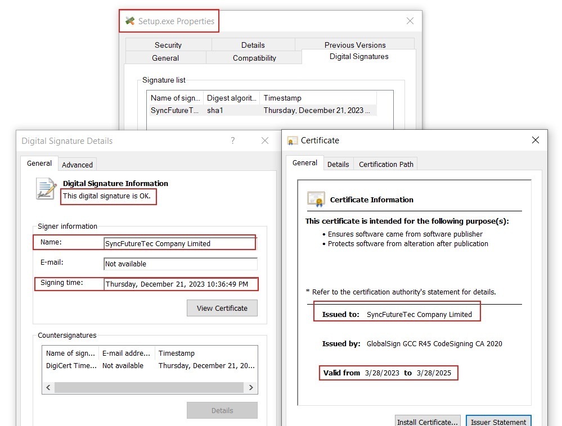The height and width of the screenshot is (426, 562).
Task: Click the Digital Signature Information document icon
Action: coord(46,188)
